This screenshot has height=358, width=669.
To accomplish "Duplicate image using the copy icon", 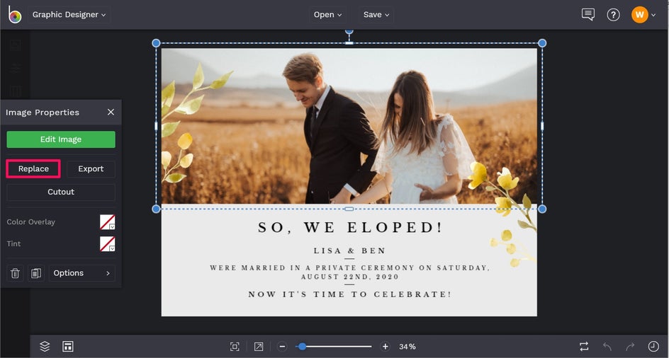I will coord(36,273).
